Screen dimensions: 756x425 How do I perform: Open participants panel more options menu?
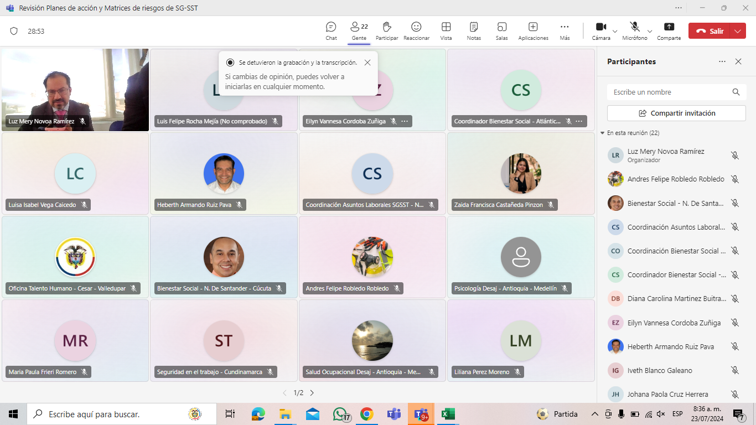pyautogui.click(x=722, y=61)
